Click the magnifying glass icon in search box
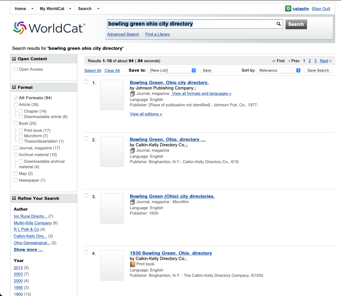The image size is (341, 296). [x=278, y=24]
